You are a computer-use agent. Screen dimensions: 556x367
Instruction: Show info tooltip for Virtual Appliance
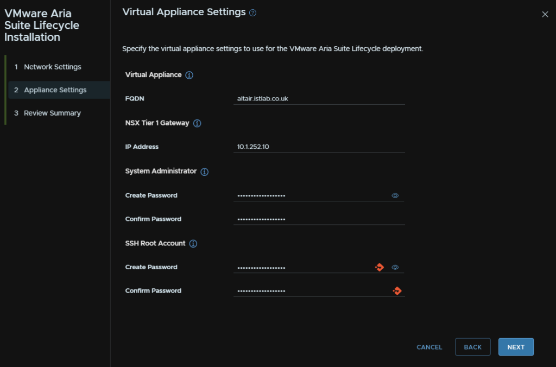189,75
